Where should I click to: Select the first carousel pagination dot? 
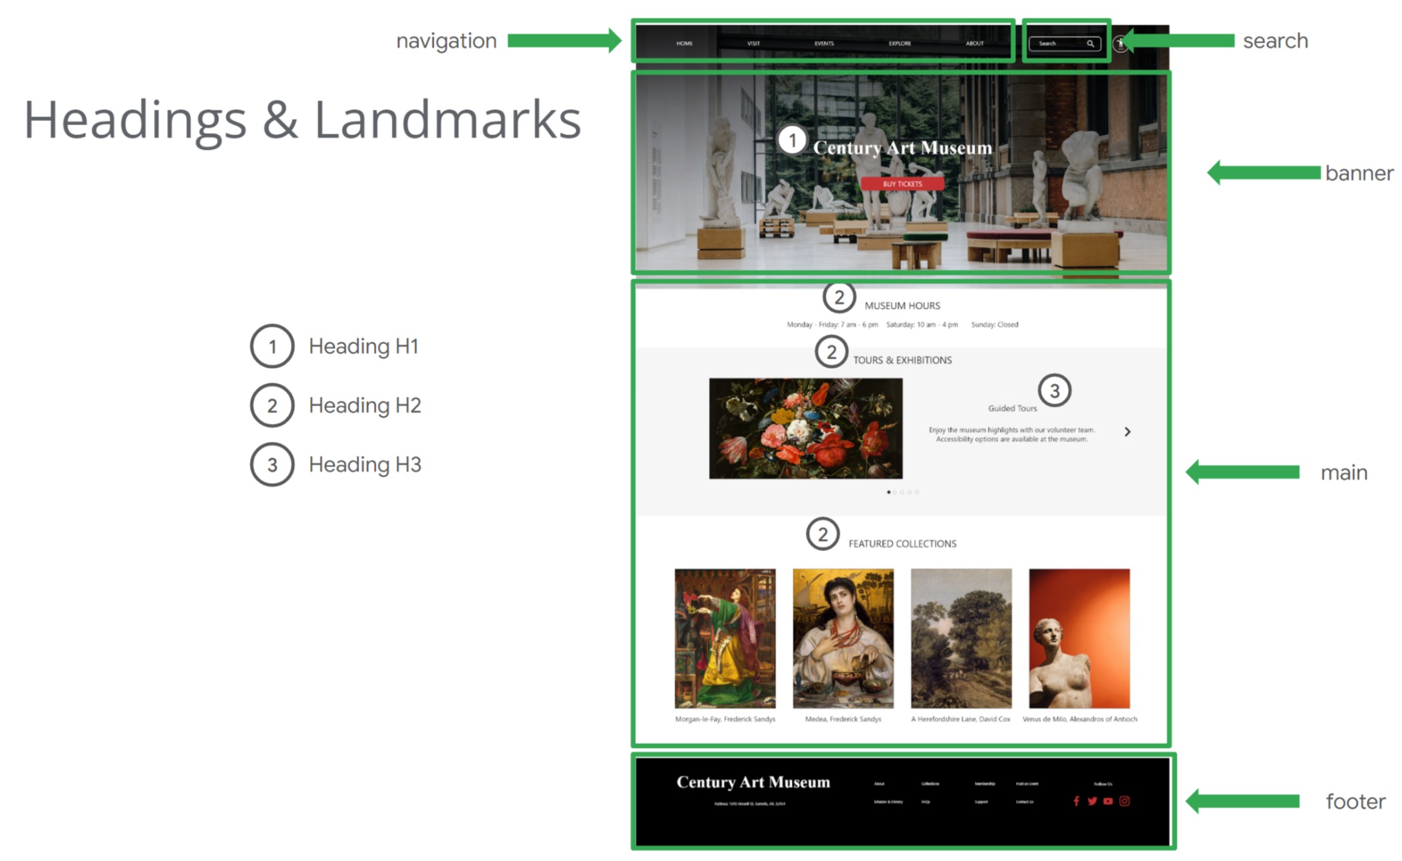click(888, 492)
